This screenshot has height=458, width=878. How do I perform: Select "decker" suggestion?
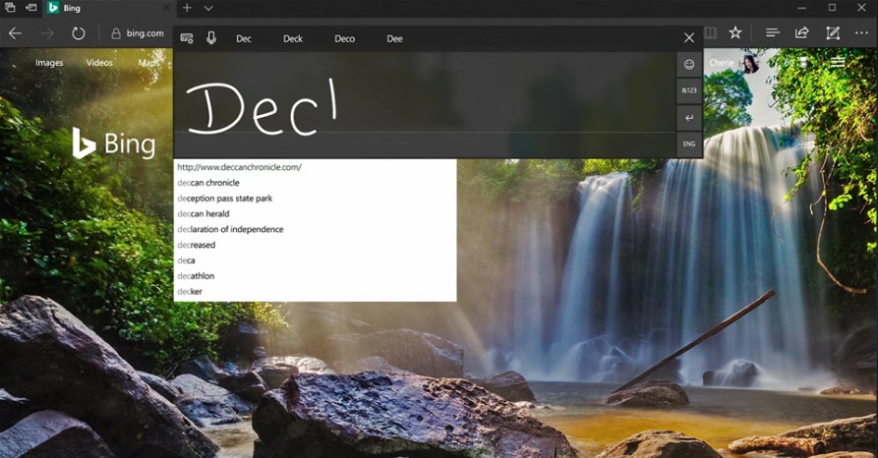(315, 291)
